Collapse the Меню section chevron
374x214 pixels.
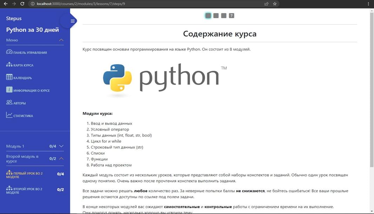click(x=61, y=40)
